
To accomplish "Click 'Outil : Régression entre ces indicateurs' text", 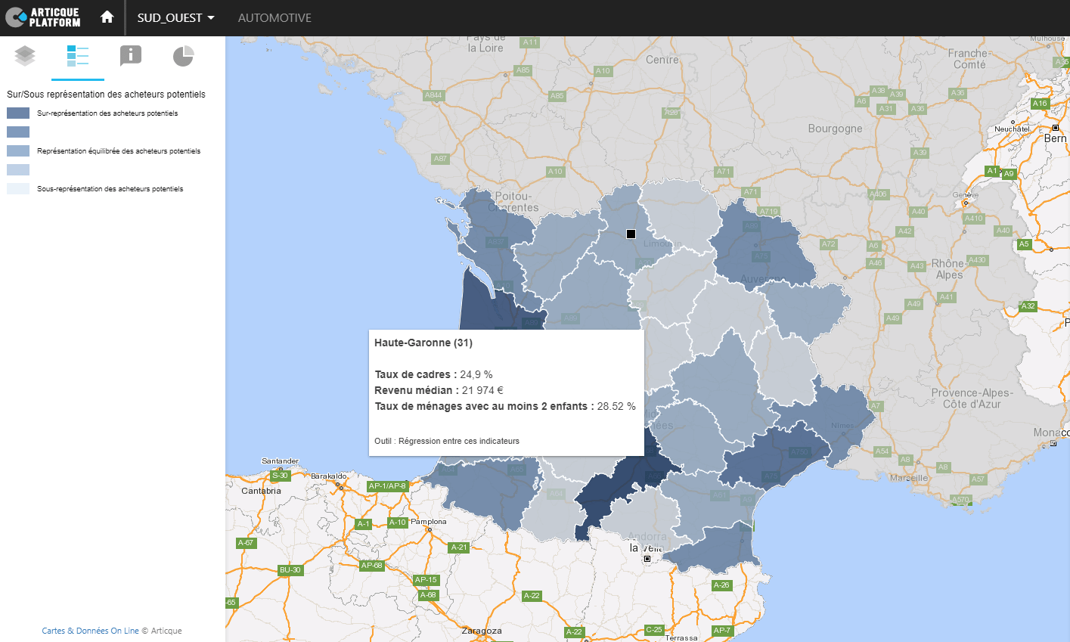I will point(447,441).
